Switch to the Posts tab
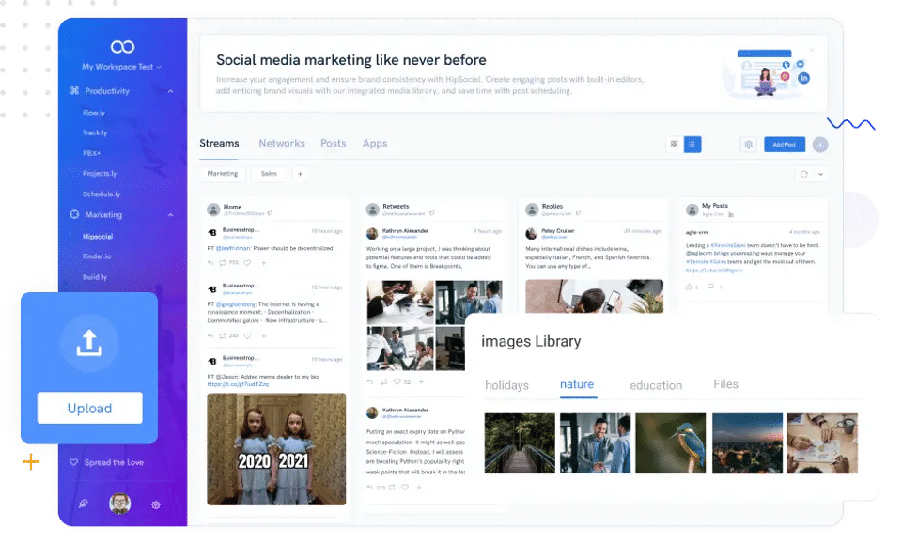902x543 pixels. [333, 144]
